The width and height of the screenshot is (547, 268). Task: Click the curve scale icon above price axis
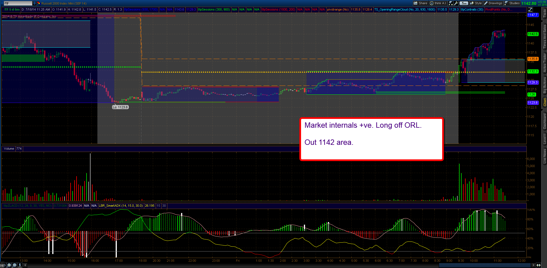(530, 9)
